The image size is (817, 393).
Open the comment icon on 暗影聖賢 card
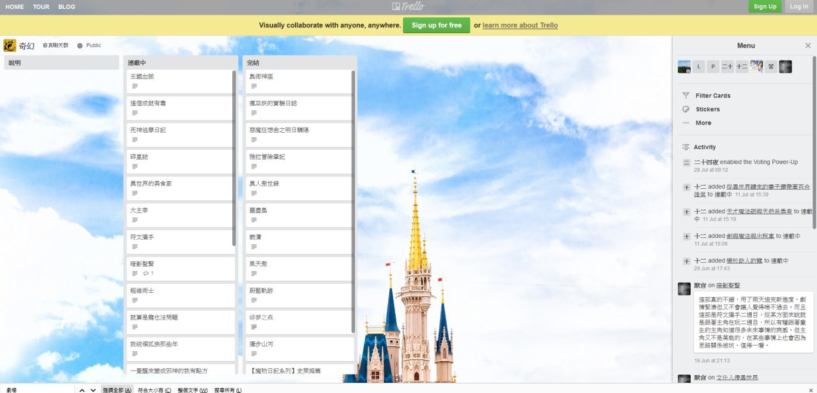pyautogui.click(x=146, y=273)
